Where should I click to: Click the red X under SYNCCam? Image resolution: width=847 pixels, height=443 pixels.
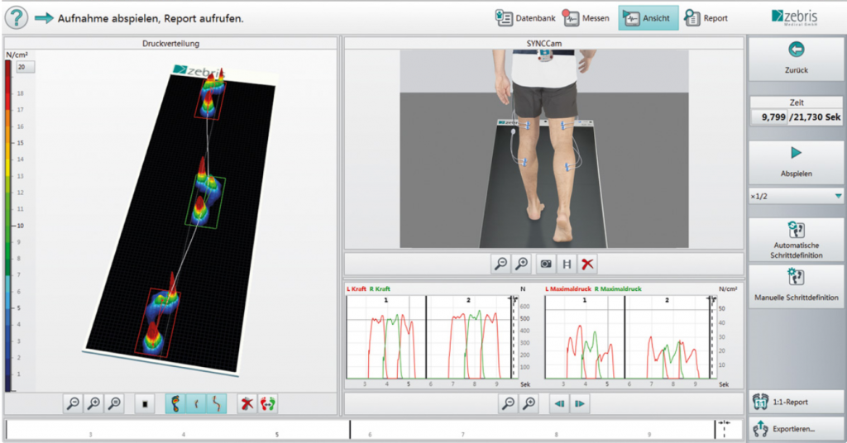coord(588,264)
